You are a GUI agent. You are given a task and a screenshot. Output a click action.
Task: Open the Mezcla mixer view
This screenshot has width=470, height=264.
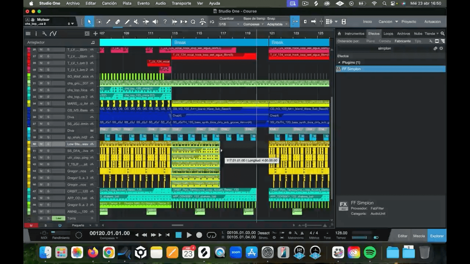coord(419,236)
